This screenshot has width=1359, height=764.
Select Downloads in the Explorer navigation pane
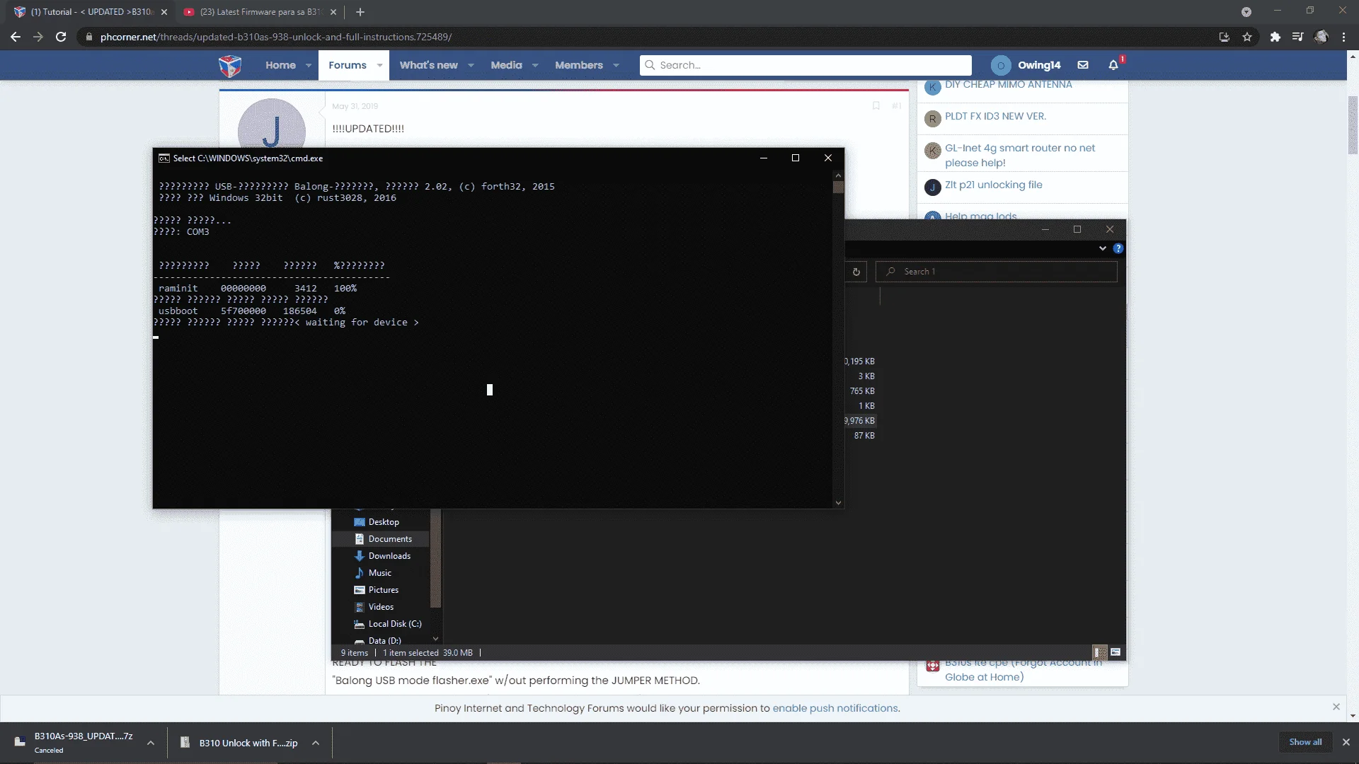click(389, 556)
